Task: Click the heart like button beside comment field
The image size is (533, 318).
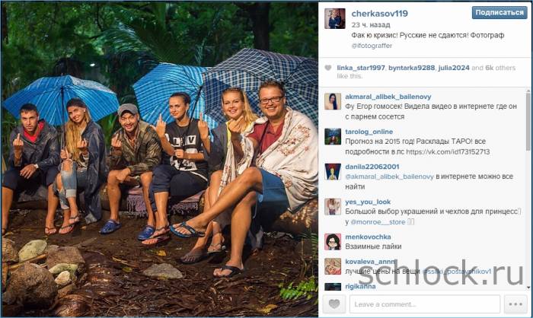Action: [x=334, y=304]
